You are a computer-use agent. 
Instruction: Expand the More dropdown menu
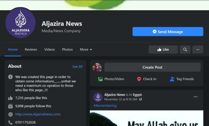[86, 50]
